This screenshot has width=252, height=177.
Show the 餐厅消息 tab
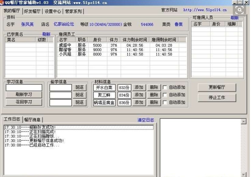pos(32,120)
